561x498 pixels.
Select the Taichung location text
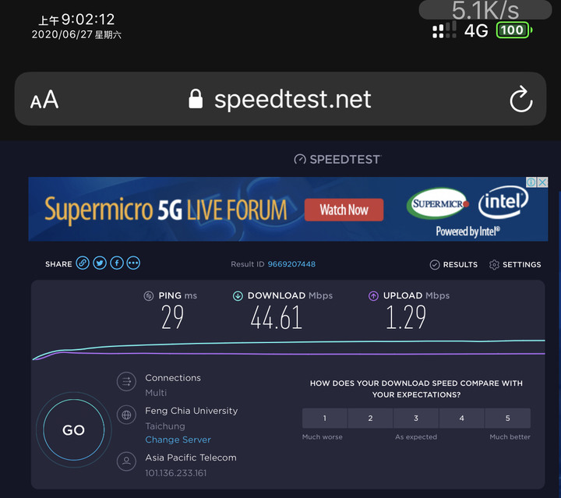pos(165,426)
